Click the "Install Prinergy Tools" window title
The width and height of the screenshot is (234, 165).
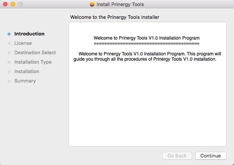pyautogui.click(x=120, y=5)
